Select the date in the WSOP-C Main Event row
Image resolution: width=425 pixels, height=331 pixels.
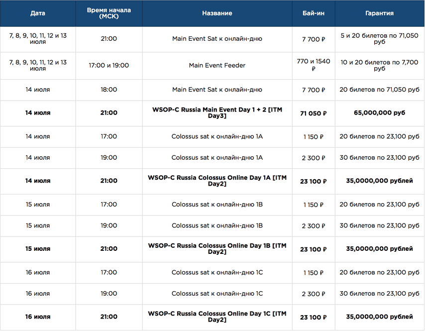tap(38, 113)
